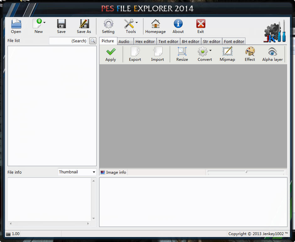The height and width of the screenshot is (242, 295).
Task: Open the Hex editor tab
Action: (x=145, y=41)
